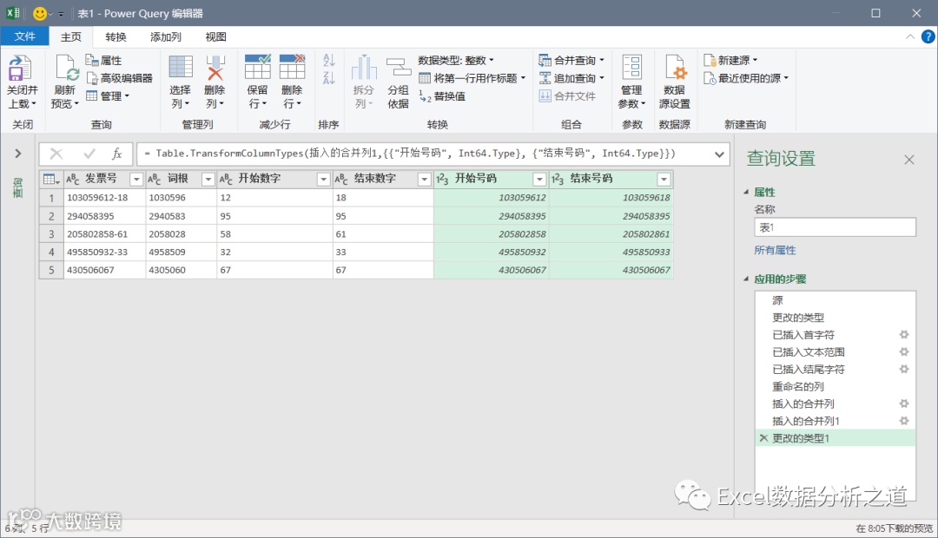The width and height of the screenshot is (938, 538).
Task: Click 最近使用的源 recent sources
Action: pos(746,78)
